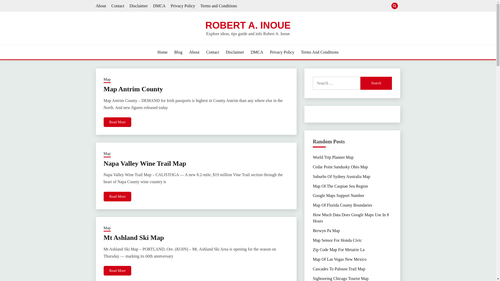
Task: Open Disclaimer link in top utility bar
Action: (x=139, y=6)
